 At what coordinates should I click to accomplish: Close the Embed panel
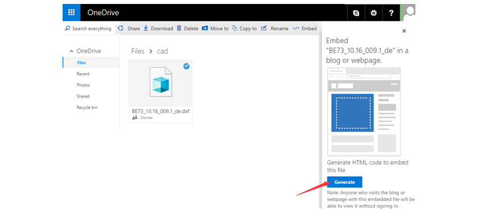tap(404, 31)
